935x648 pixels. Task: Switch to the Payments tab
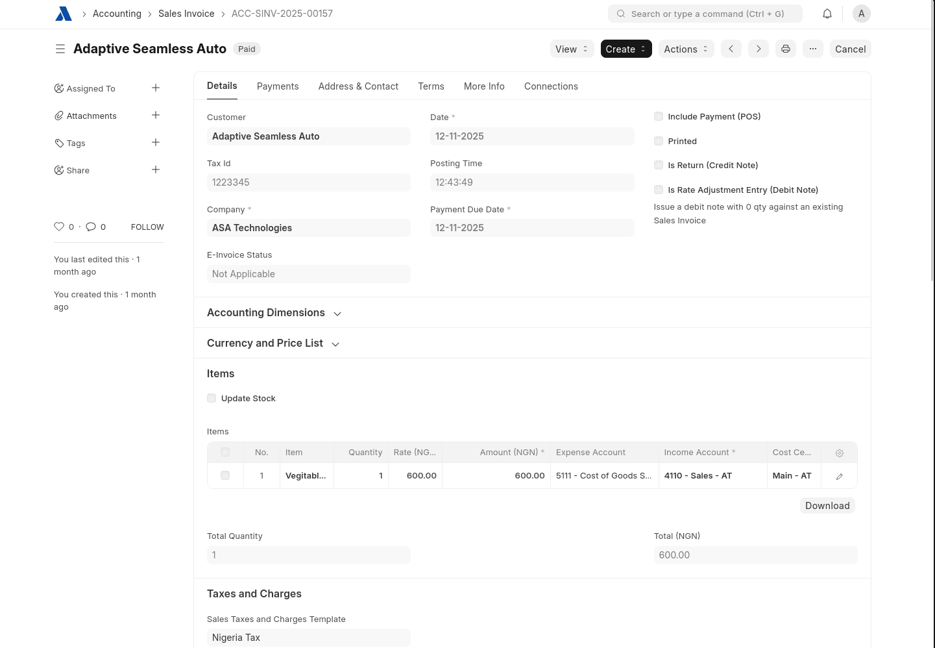pos(278,86)
